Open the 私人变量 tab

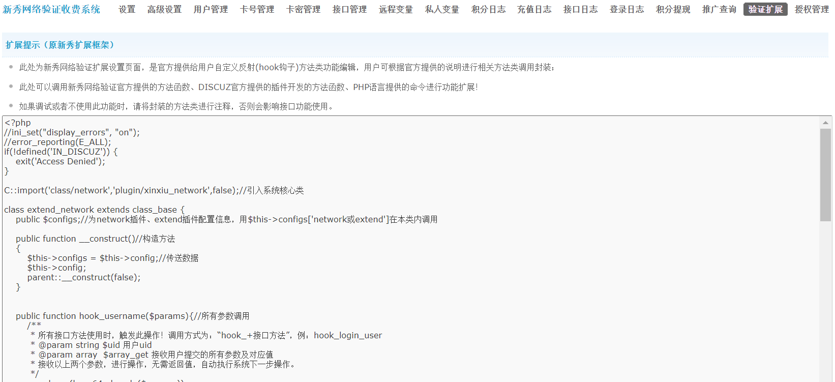(442, 9)
